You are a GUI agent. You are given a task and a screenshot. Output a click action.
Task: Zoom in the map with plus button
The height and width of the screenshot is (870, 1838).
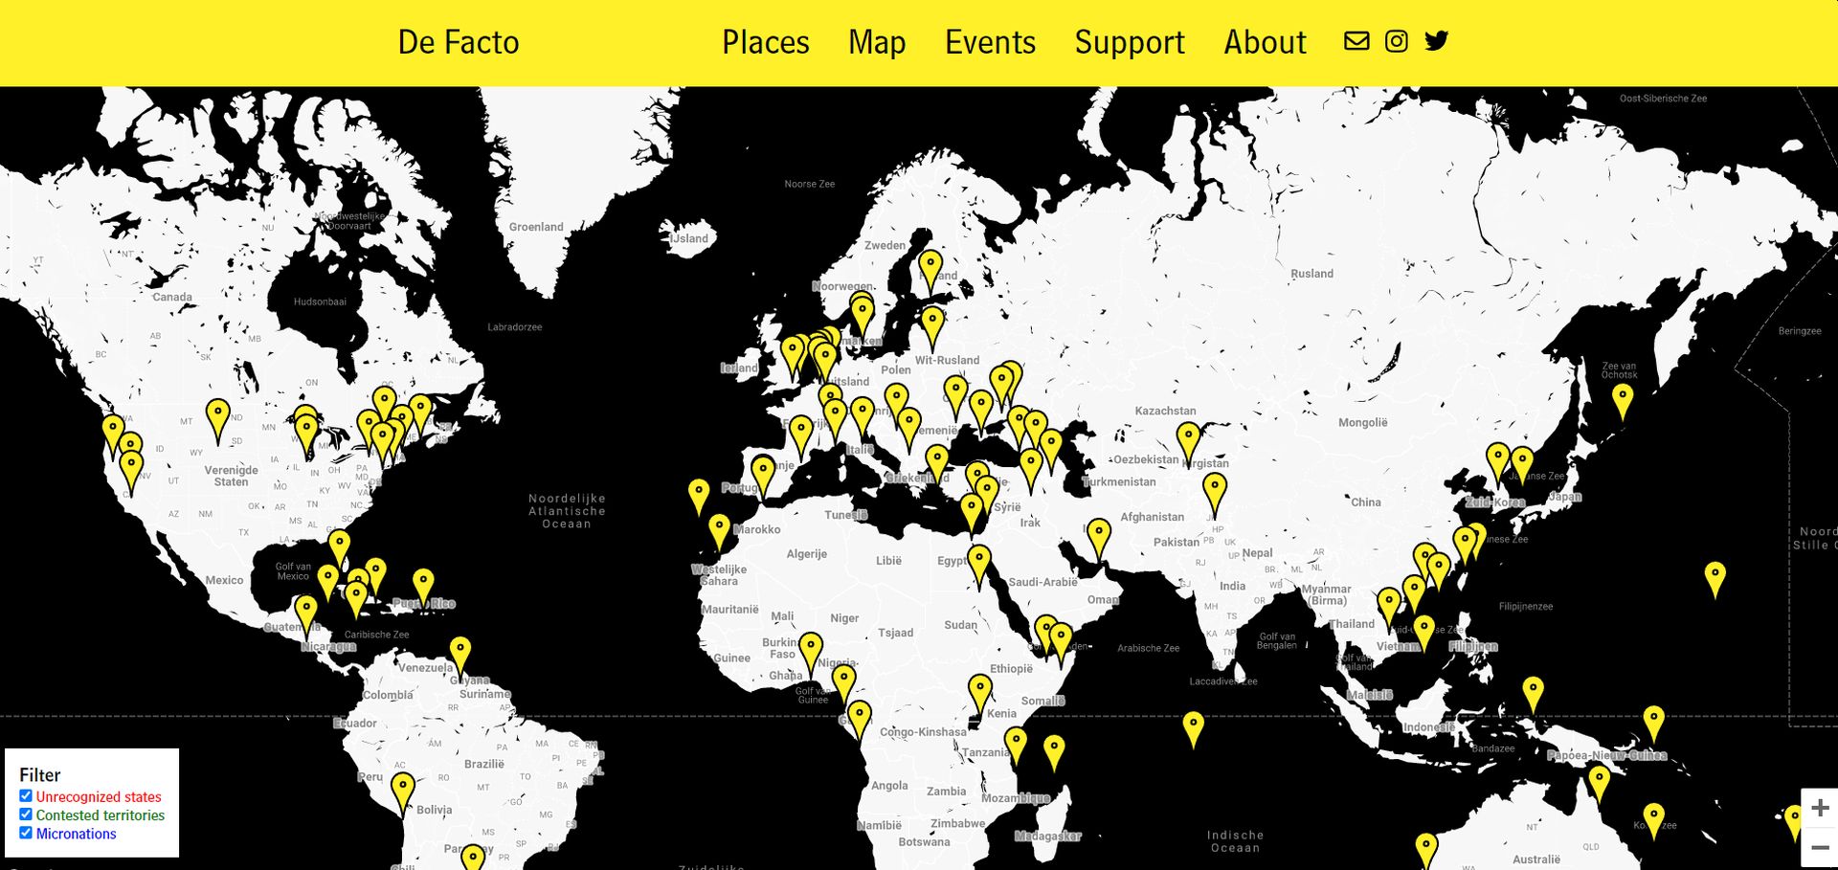[x=1819, y=809]
